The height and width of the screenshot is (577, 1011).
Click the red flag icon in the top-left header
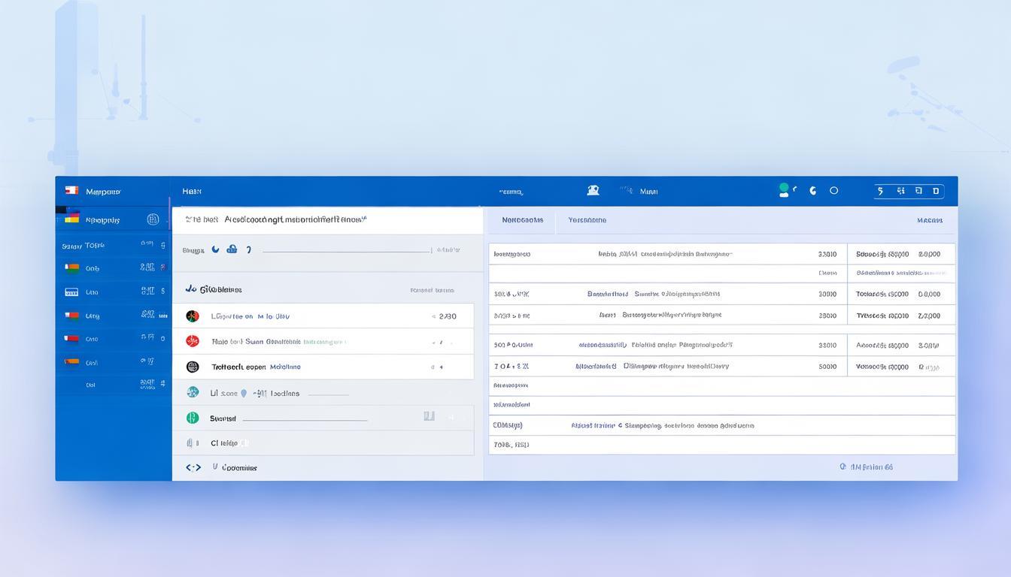pyautogui.click(x=71, y=191)
